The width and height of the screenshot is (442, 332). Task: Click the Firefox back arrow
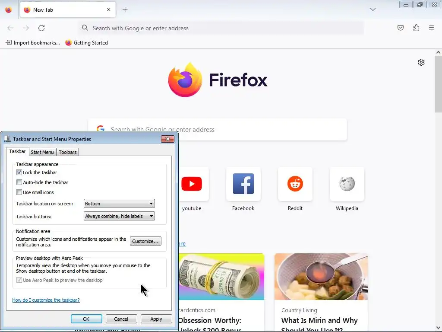click(10, 28)
